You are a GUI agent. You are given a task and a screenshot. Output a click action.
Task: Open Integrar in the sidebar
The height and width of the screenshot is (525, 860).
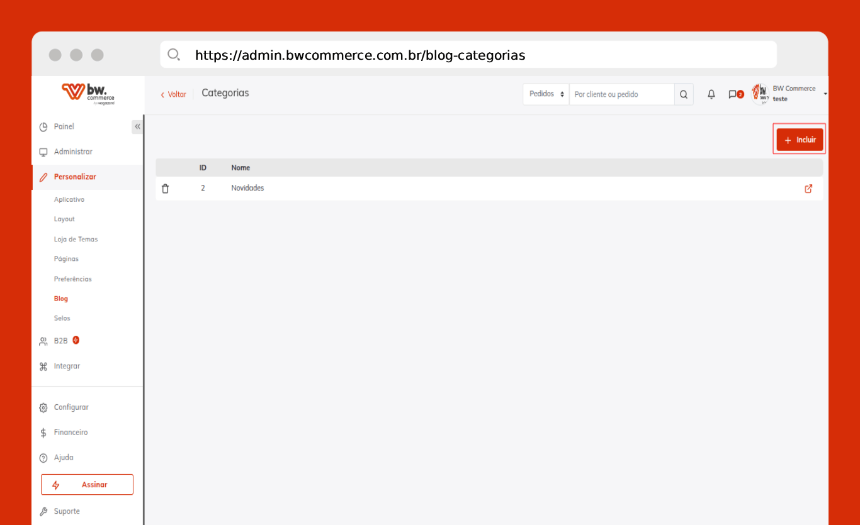tap(67, 366)
